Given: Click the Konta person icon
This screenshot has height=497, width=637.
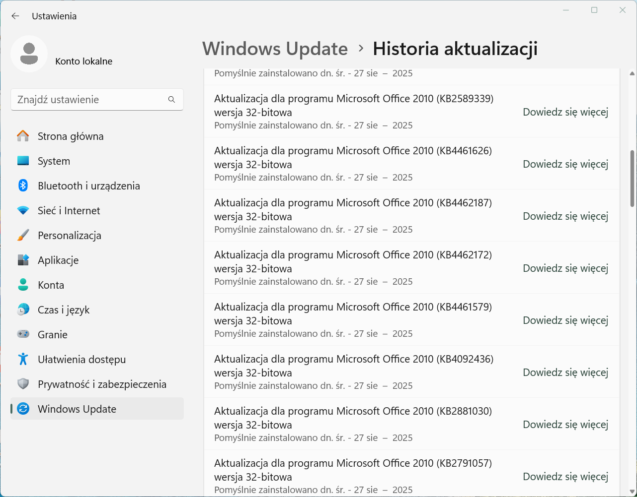Looking at the screenshot, I should point(23,285).
